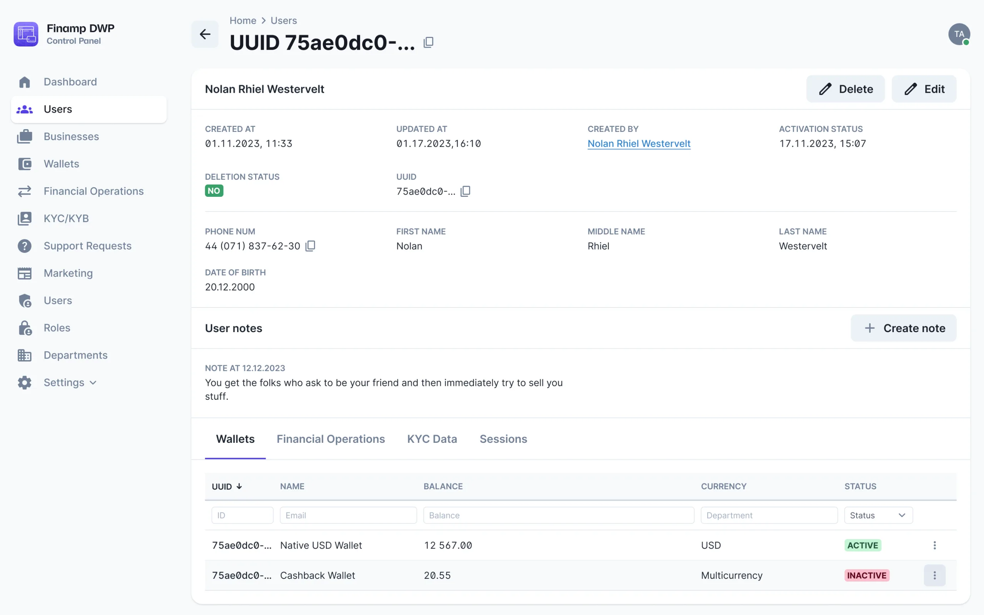Open Departments section in sidebar
984x615 pixels.
pos(76,355)
